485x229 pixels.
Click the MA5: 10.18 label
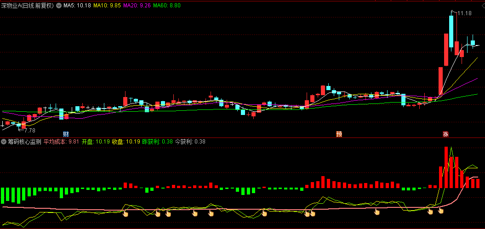pos(77,5)
